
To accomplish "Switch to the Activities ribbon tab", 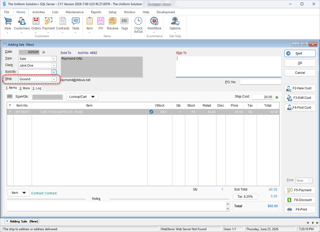I will [x=39, y=12].
